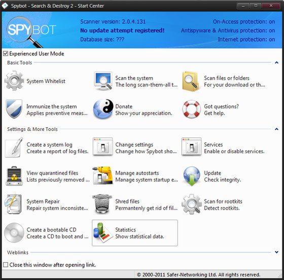
Task: Click the Scan for rootkits gear icon
Action: click(192, 204)
